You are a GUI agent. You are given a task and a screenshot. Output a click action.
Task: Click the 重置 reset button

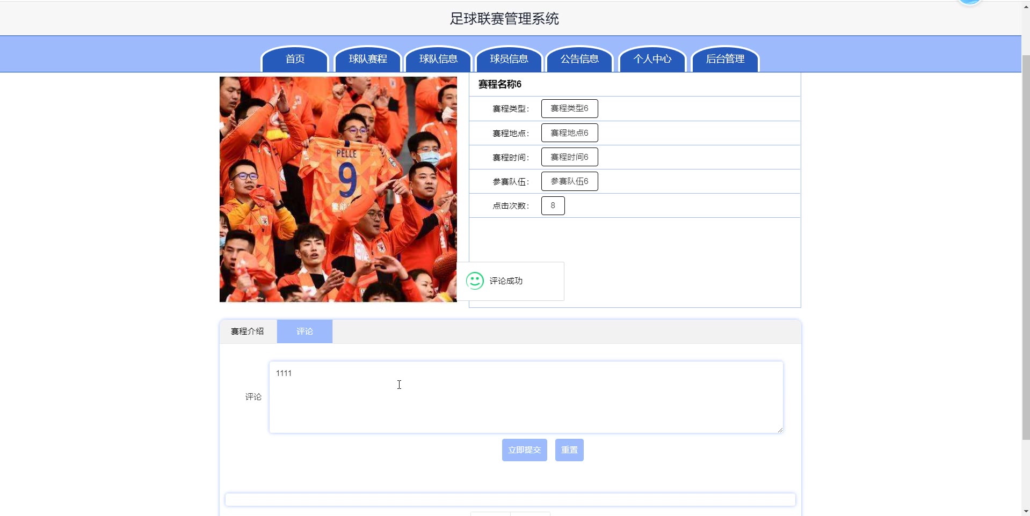click(x=569, y=450)
